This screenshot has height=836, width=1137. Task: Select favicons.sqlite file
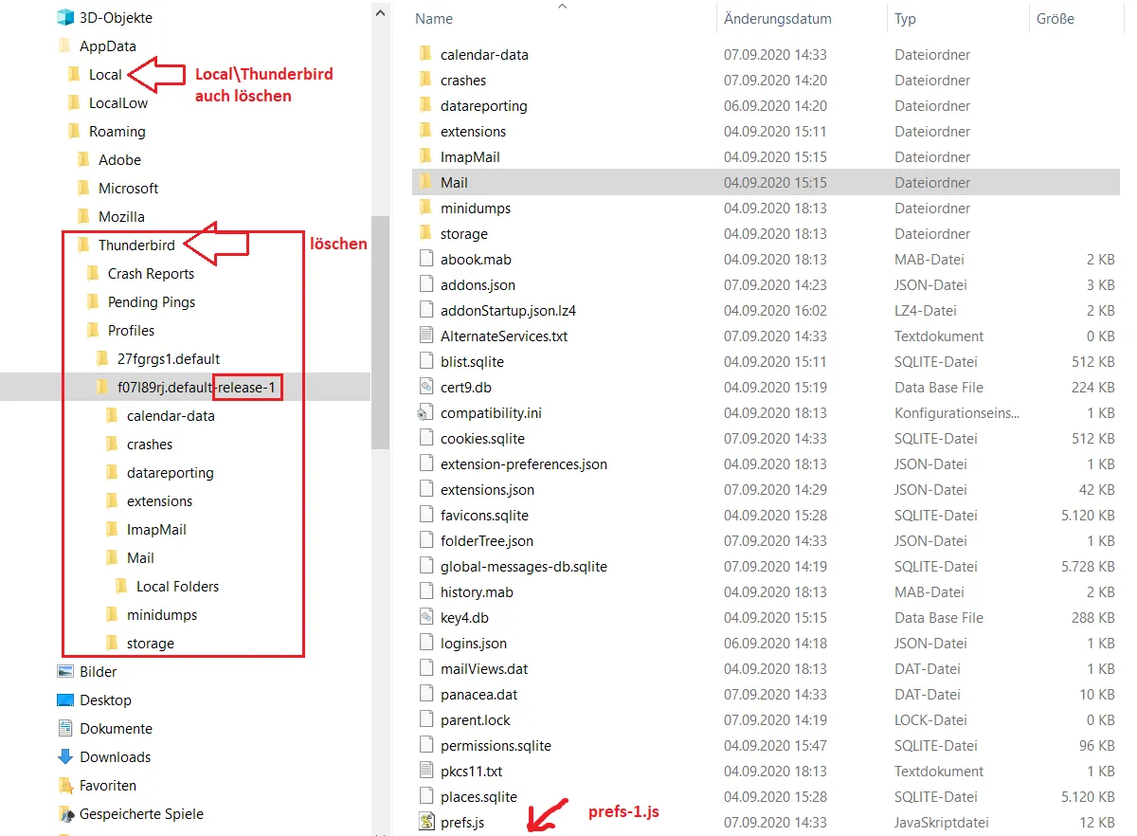click(x=484, y=515)
